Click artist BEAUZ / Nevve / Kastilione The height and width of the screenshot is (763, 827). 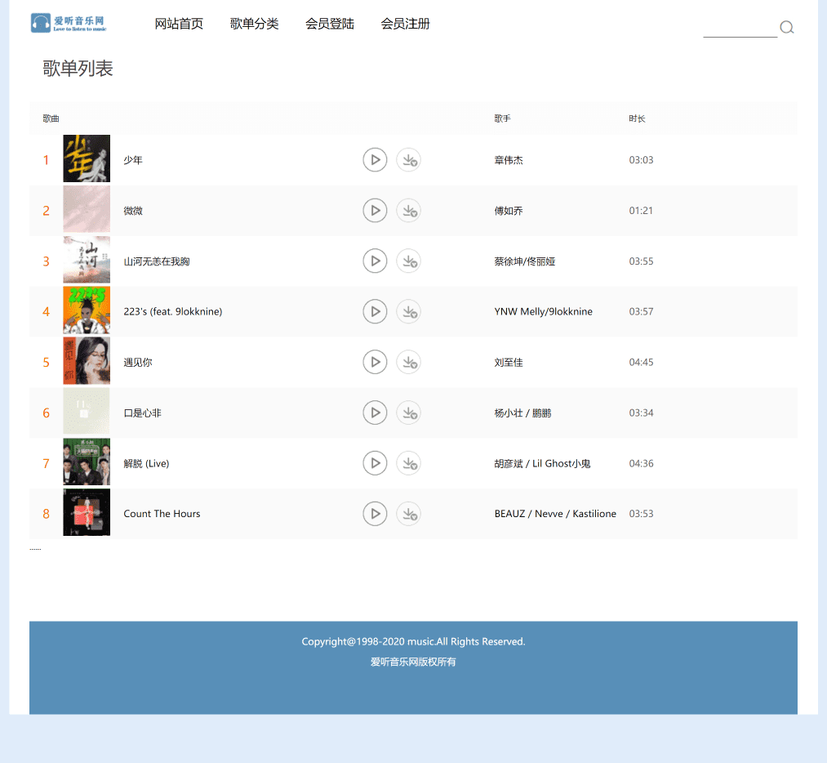click(555, 513)
